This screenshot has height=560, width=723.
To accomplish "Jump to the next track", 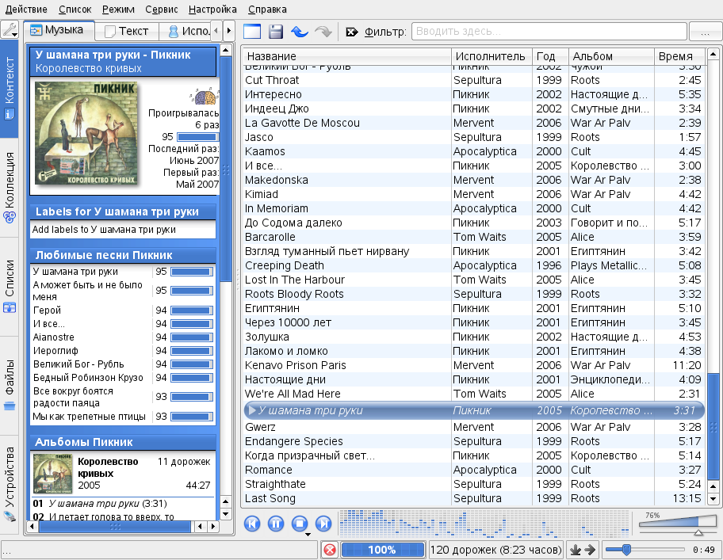I will pyautogui.click(x=323, y=523).
